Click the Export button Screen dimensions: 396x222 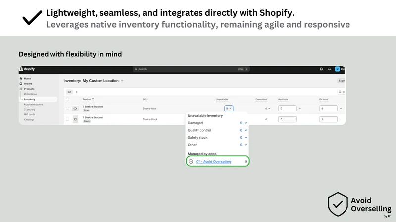[341, 81]
